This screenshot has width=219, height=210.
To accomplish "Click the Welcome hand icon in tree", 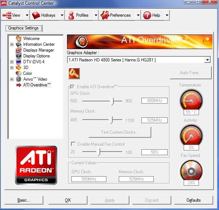I will 19,39.
